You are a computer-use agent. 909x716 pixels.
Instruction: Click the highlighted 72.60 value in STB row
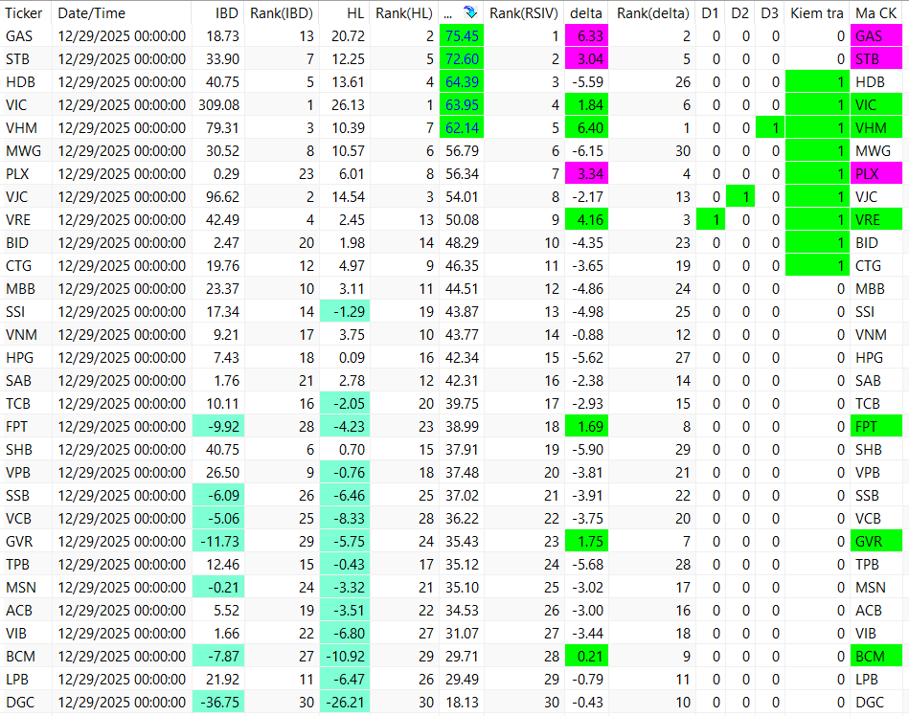coord(462,59)
